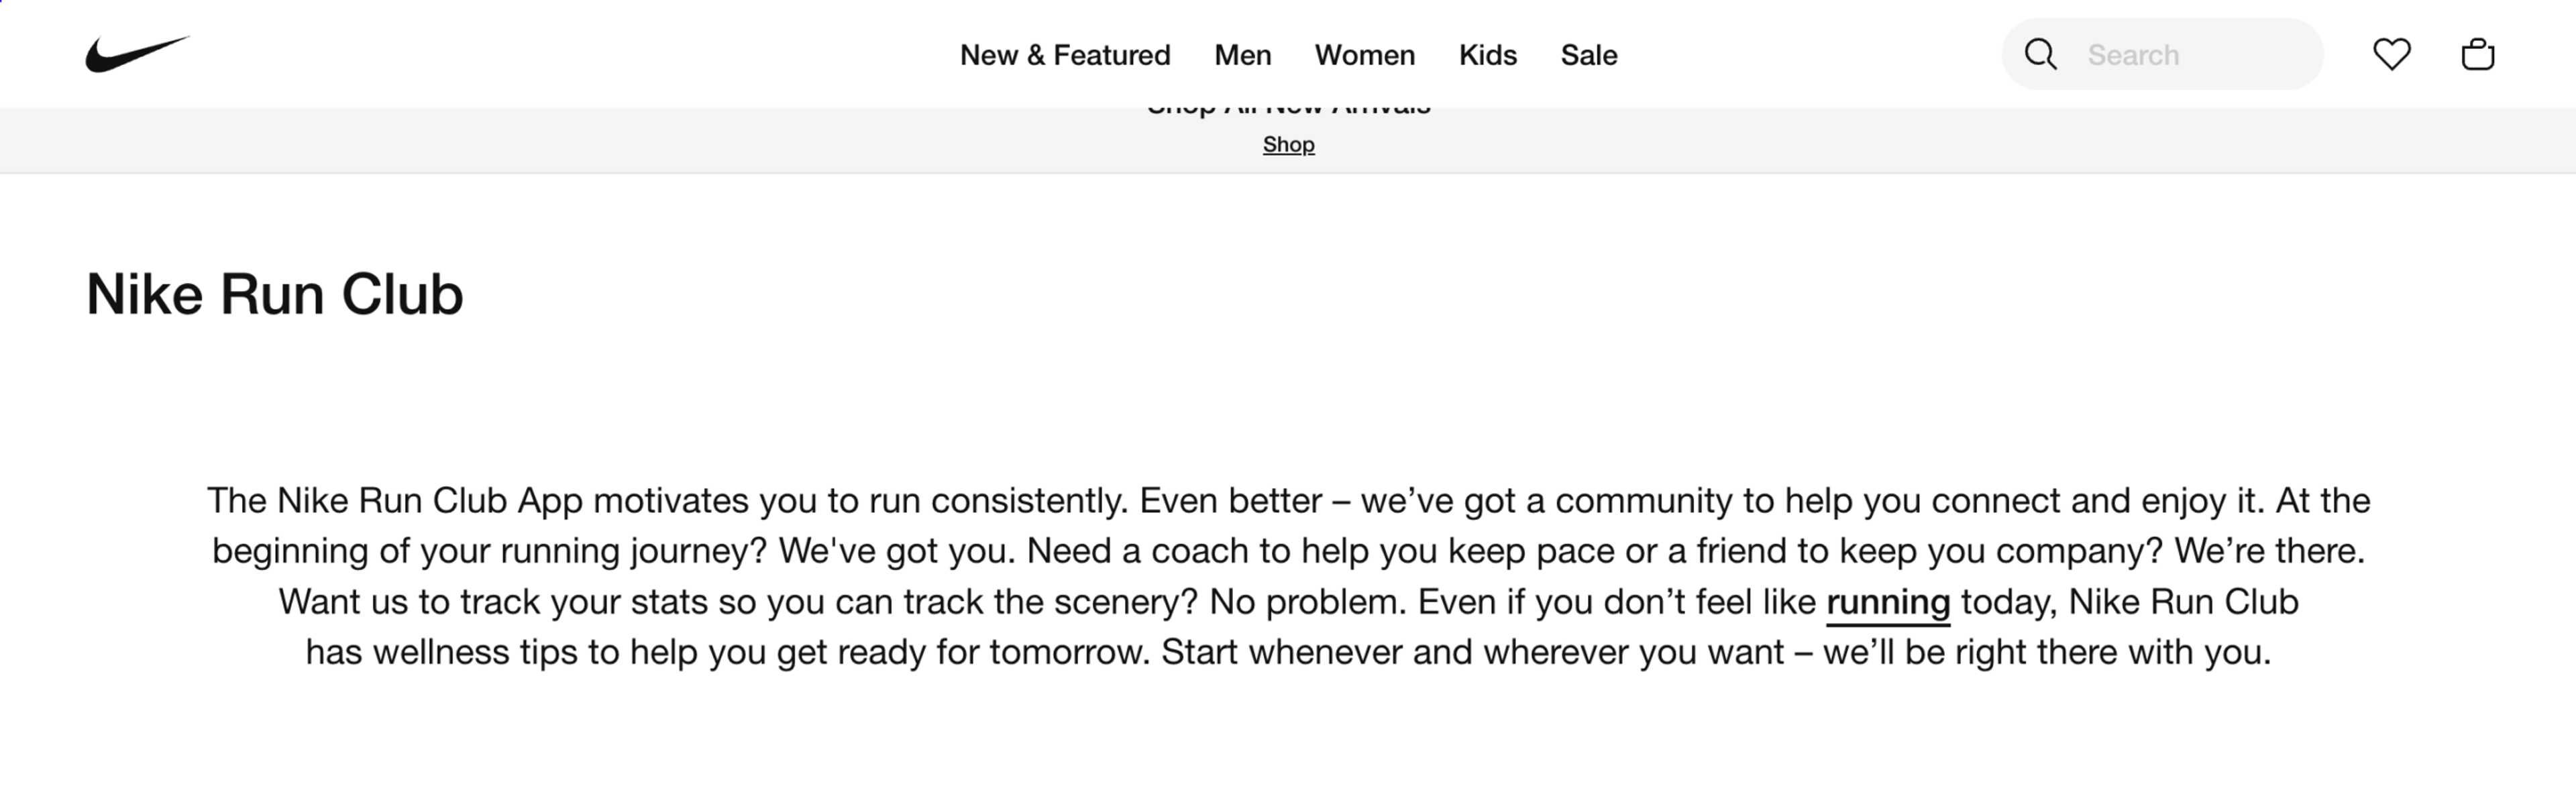Image resolution: width=2576 pixels, height=788 pixels.
Task: Open the shopping bag icon
Action: tap(2477, 54)
